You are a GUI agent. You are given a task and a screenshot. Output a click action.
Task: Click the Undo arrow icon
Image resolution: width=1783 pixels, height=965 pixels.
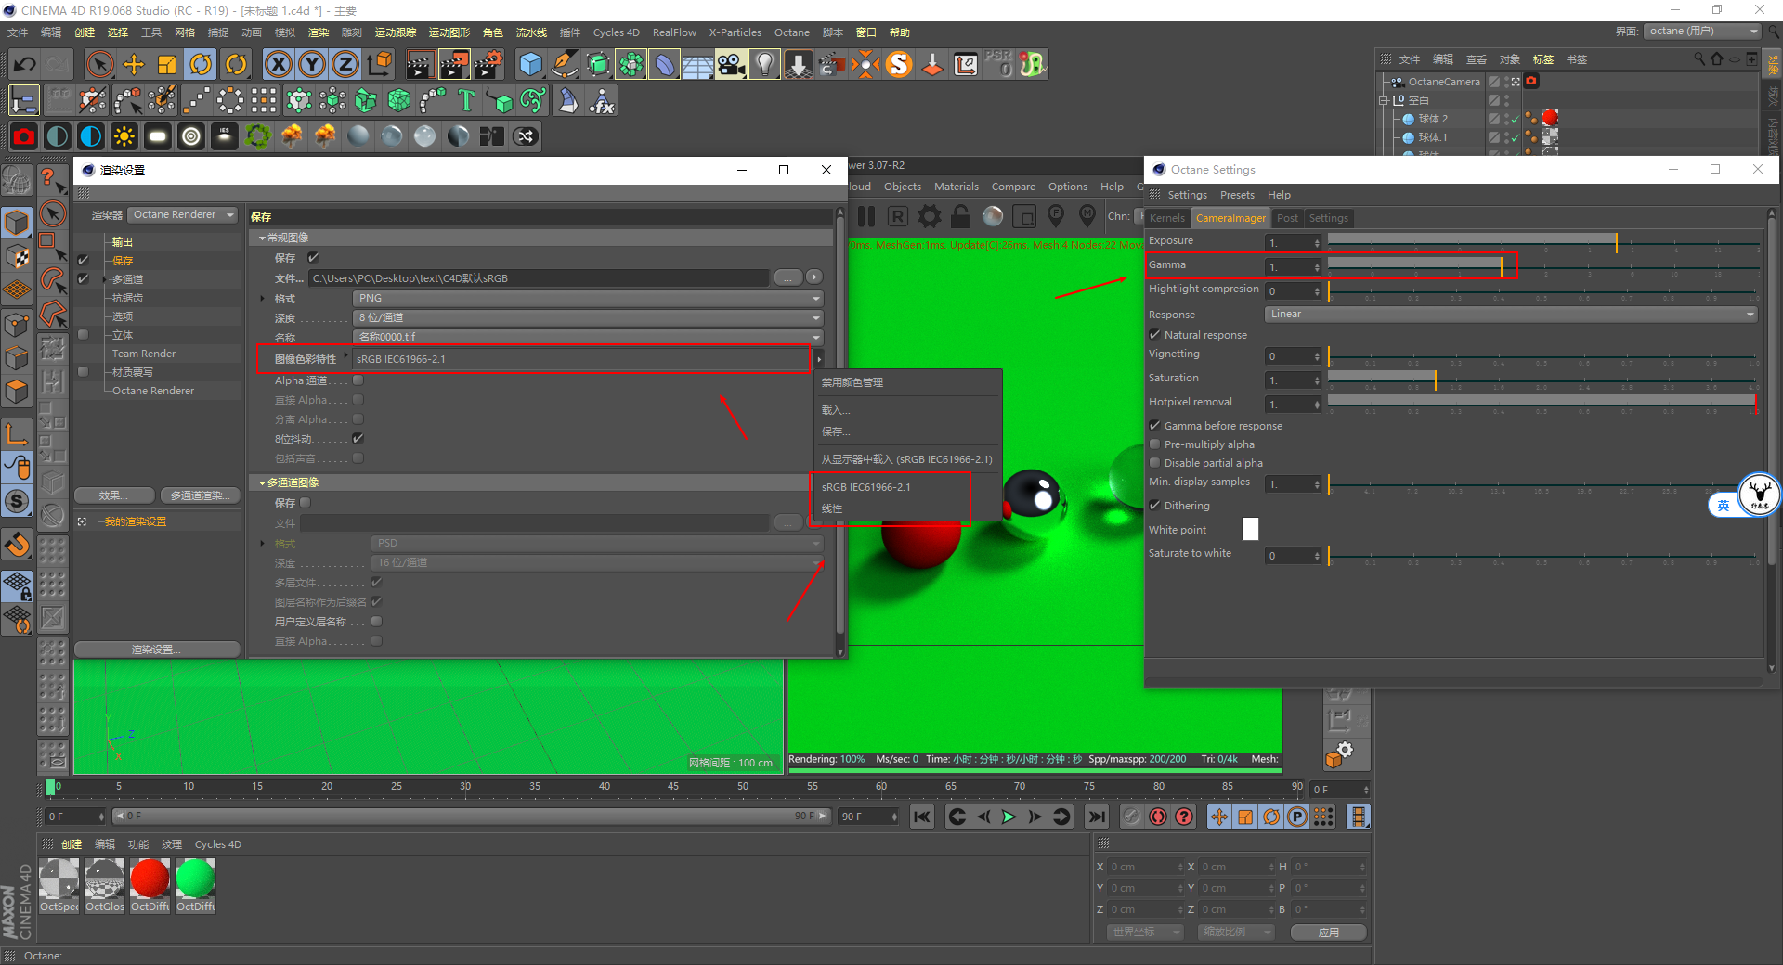coord(25,64)
